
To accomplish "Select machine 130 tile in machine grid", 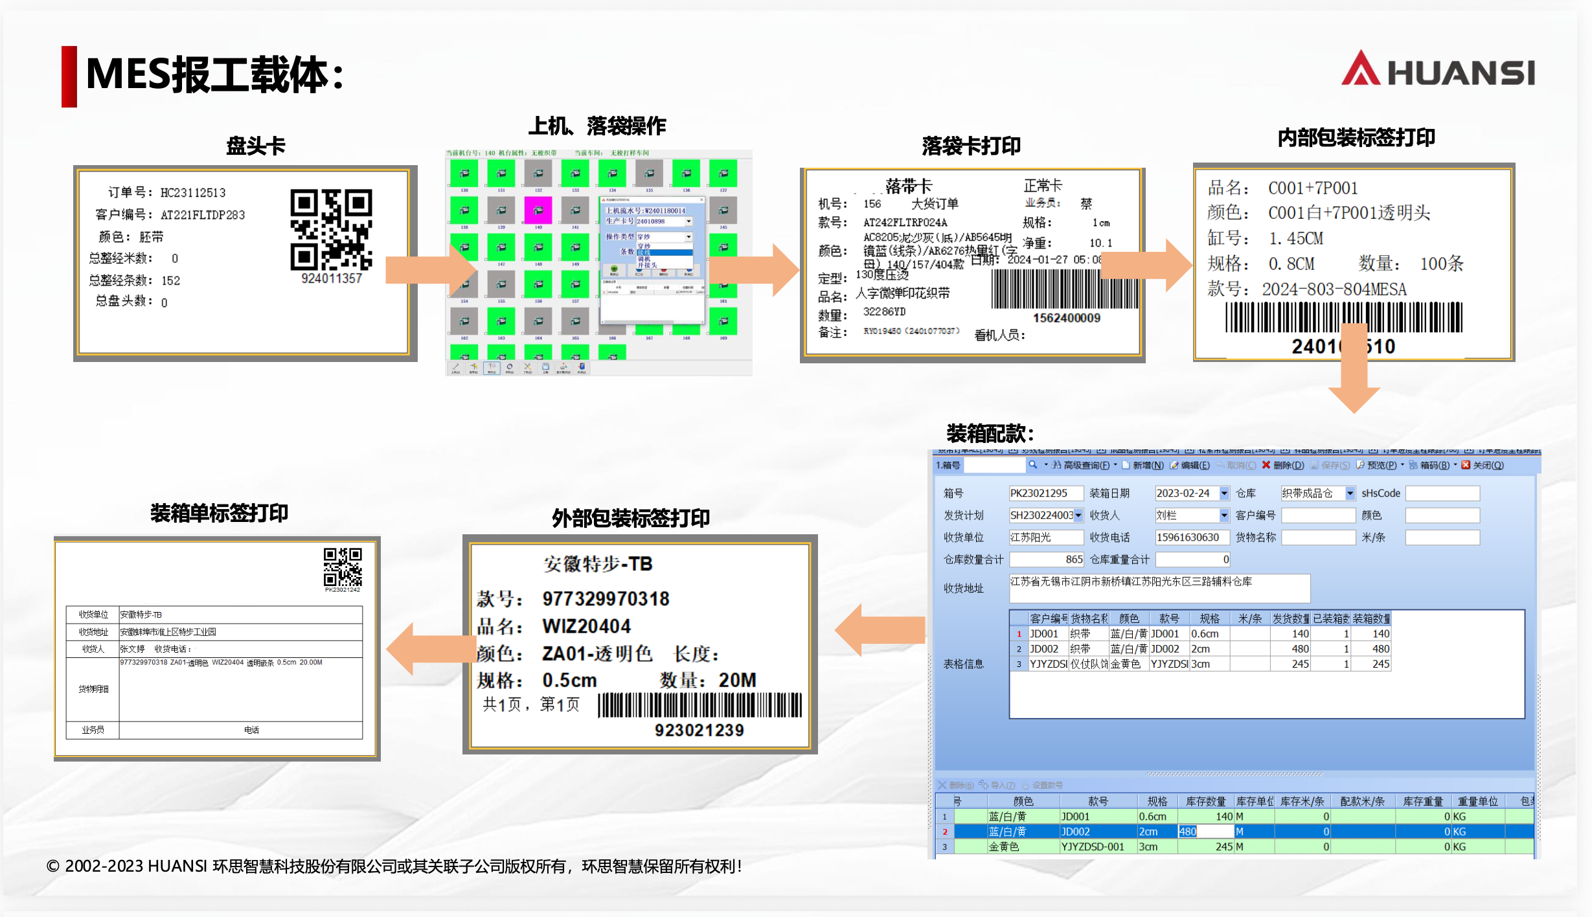I will (464, 173).
